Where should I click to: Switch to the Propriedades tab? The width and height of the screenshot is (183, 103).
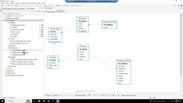pyautogui.click(x=50, y=12)
